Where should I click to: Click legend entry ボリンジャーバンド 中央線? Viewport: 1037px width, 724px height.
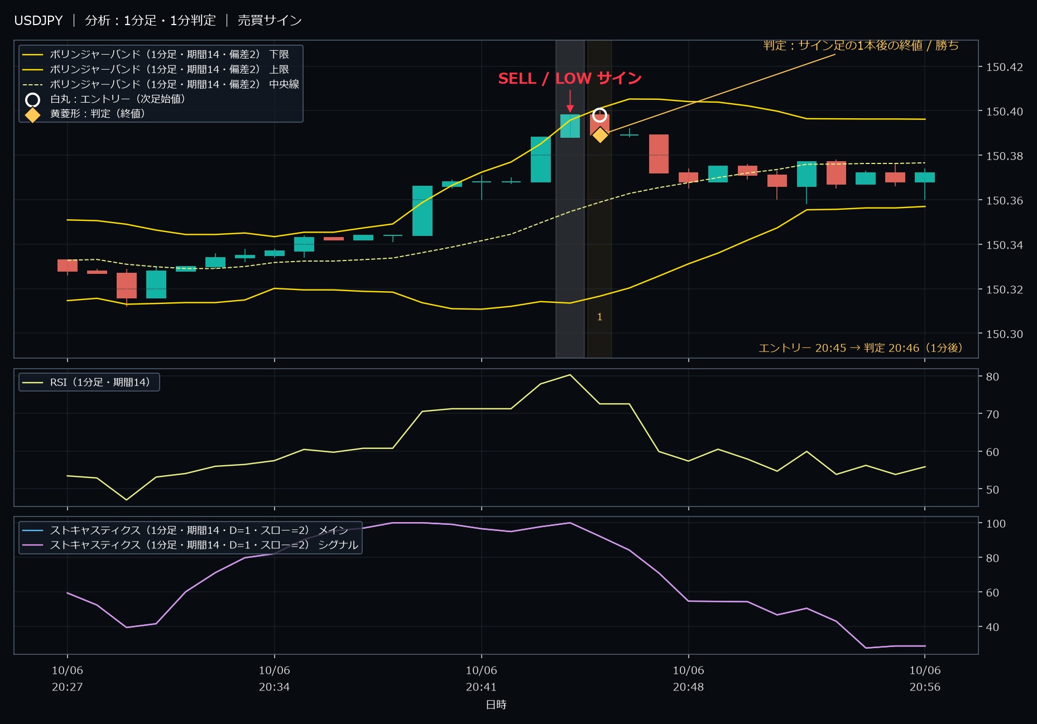click(x=161, y=84)
